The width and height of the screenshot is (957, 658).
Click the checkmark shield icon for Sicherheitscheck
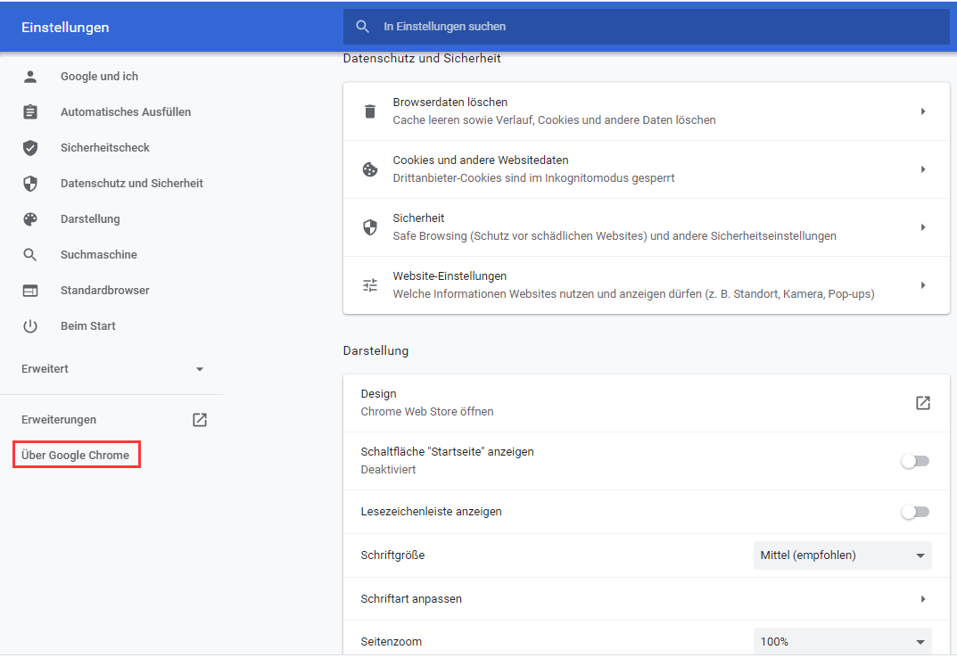point(30,148)
